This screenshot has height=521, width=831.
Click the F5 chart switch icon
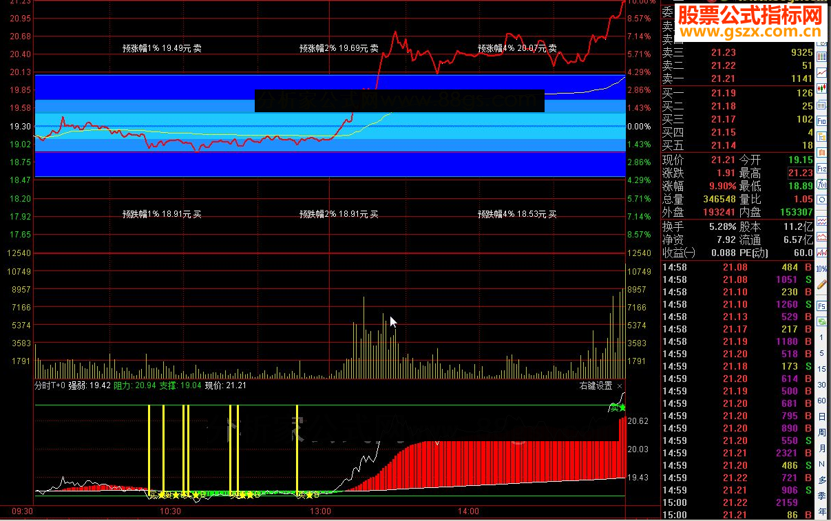(x=822, y=306)
